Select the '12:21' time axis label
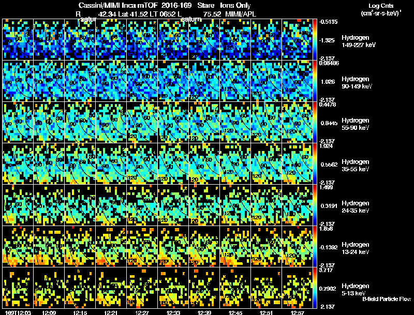 tap(111, 313)
